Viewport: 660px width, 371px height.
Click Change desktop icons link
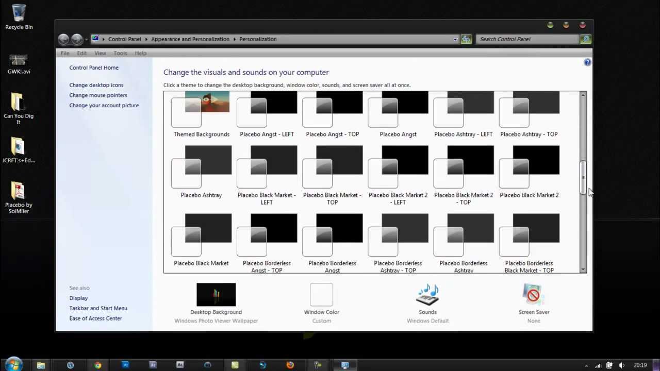[x=96, y=85]
